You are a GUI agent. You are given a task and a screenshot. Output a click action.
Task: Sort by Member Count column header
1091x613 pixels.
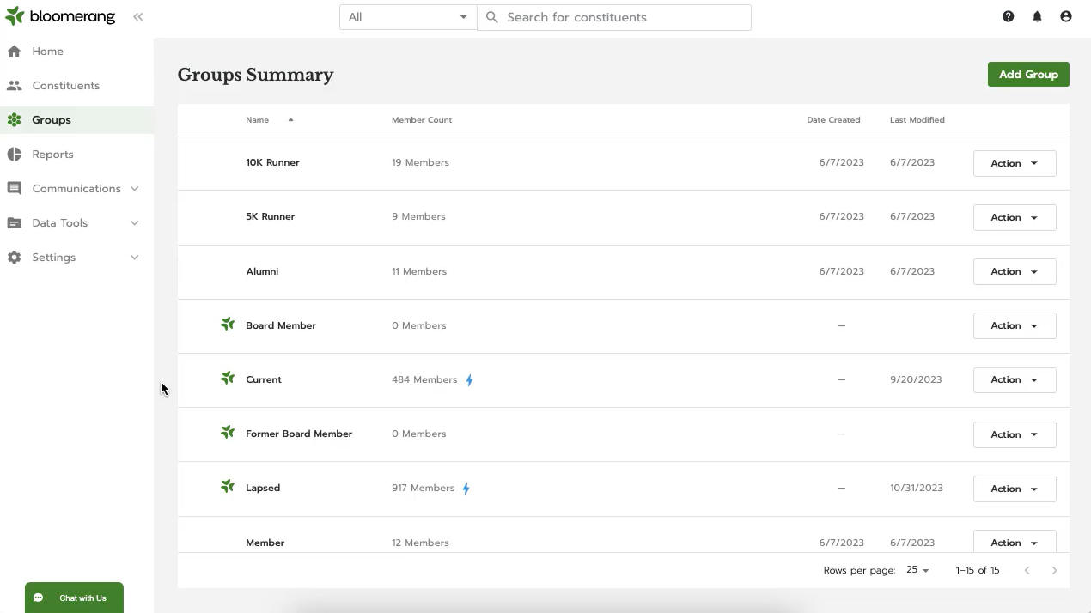pos(422,120)
